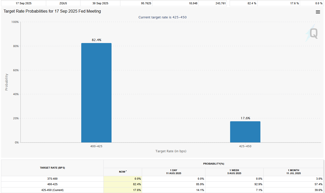Click the 30 Sep 2025 expiry cell
325x193 pixels.
click(100, 3)
